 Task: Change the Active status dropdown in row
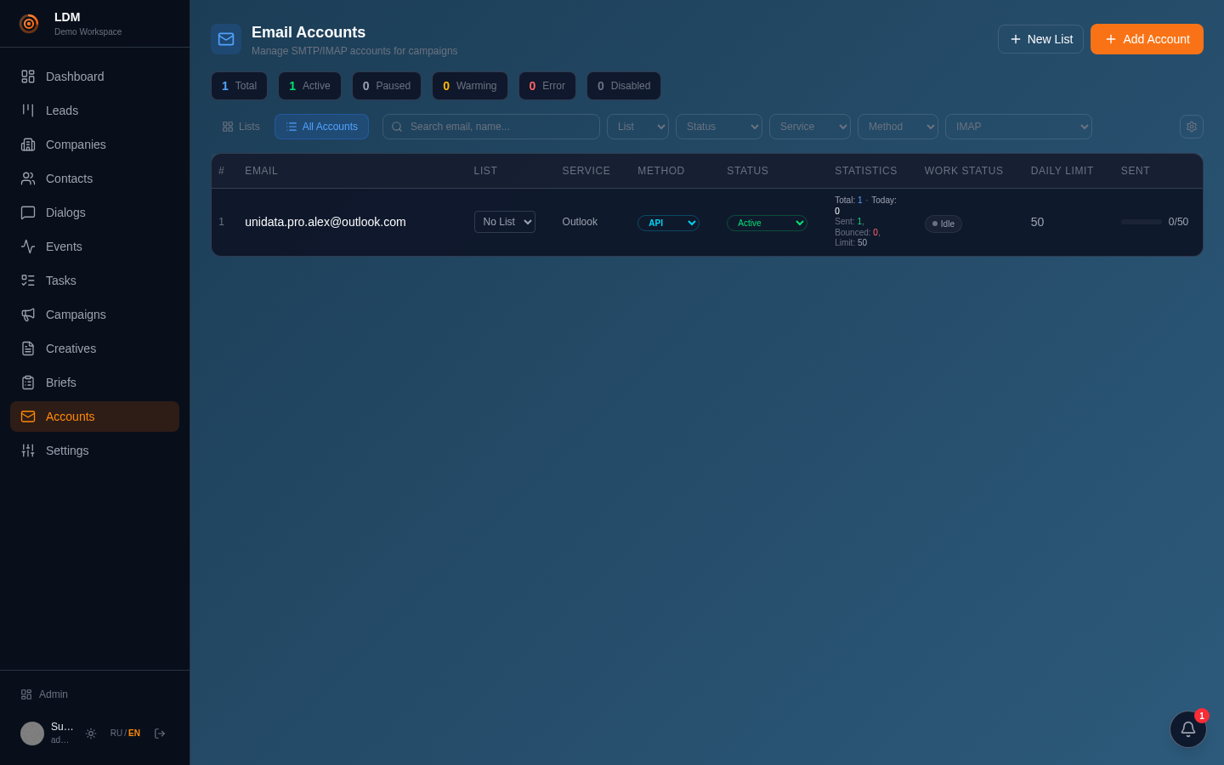click(x=767, y=223)
